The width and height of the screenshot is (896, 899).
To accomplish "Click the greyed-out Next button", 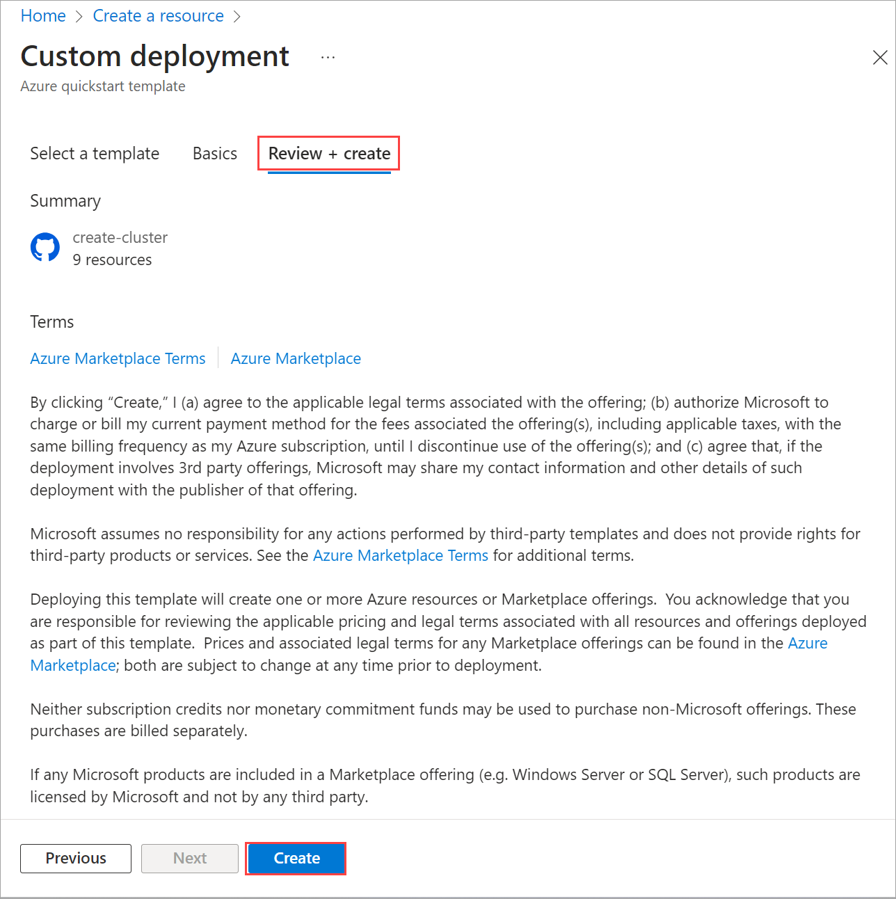I will tap(190, 859).
